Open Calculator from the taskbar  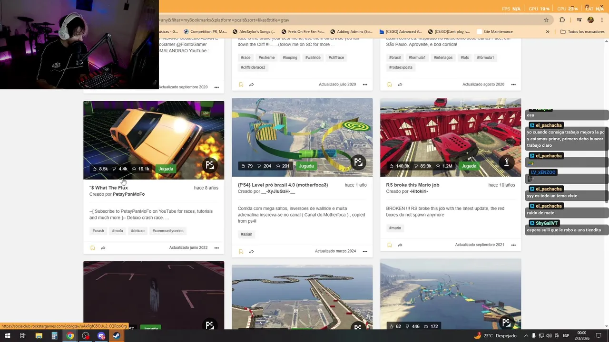coord(55,336)
